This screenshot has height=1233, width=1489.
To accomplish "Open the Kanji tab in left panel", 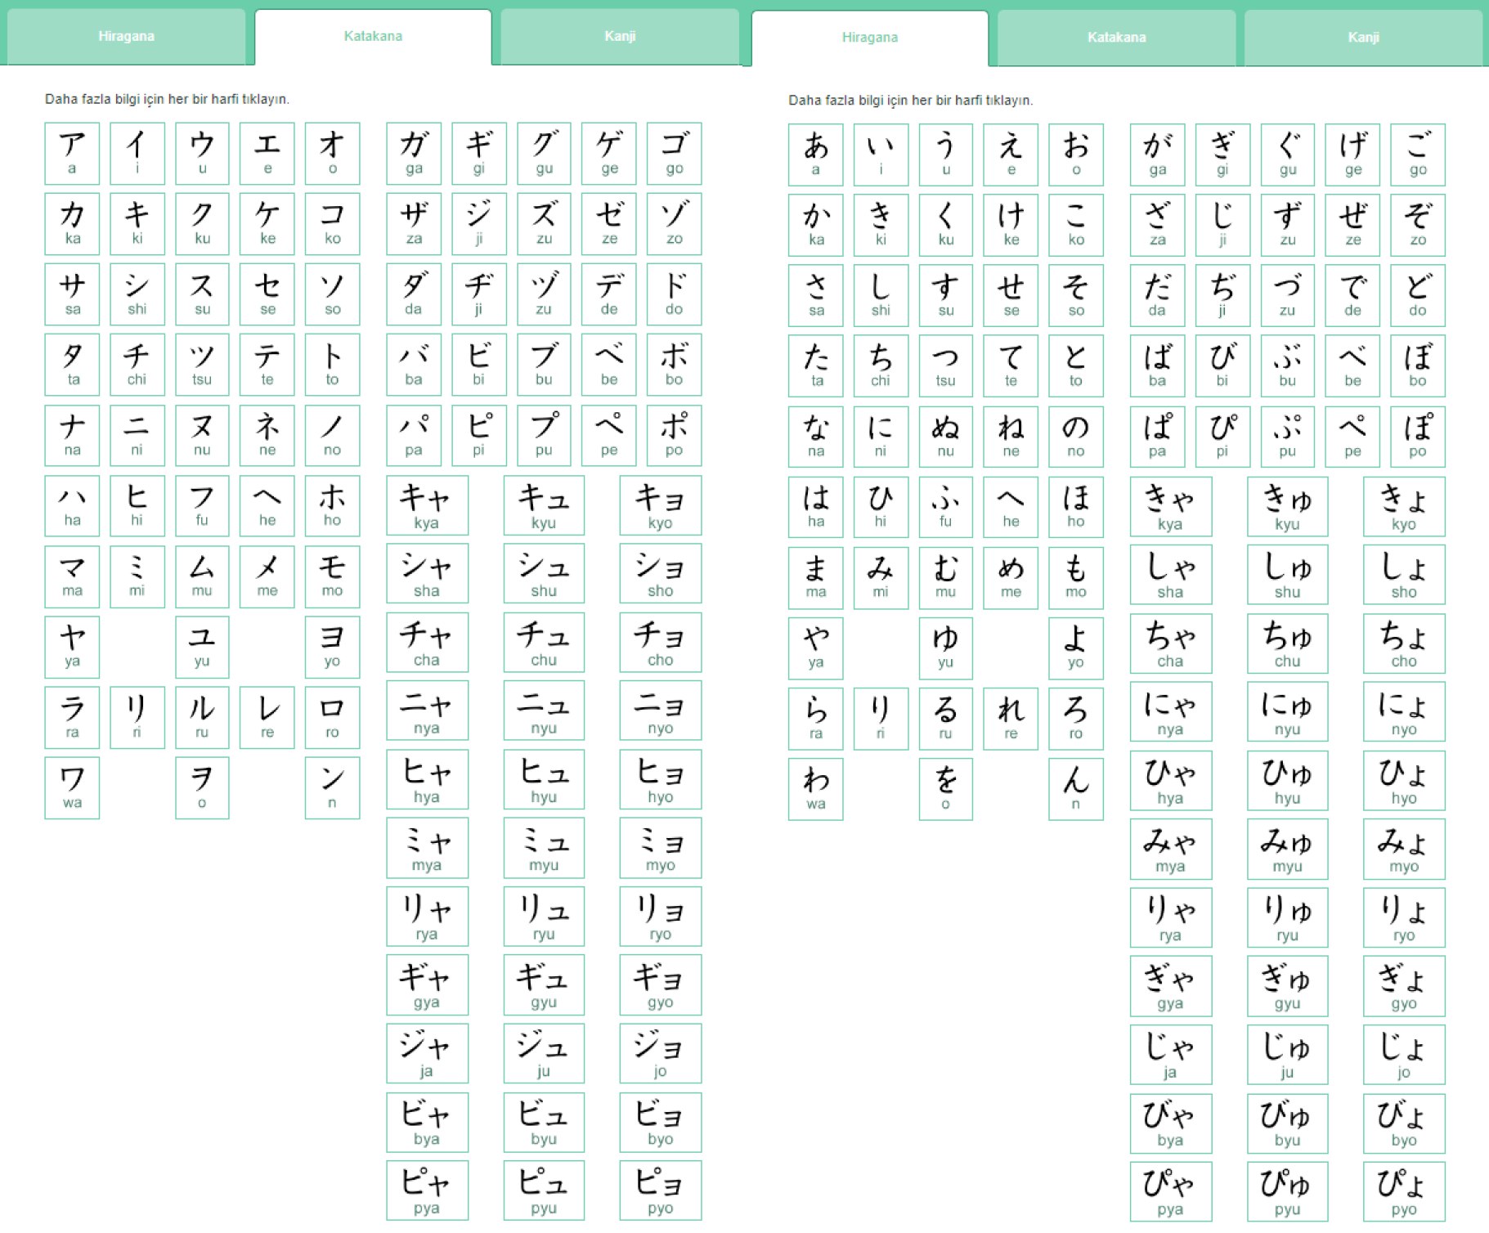I will (619, 36).
